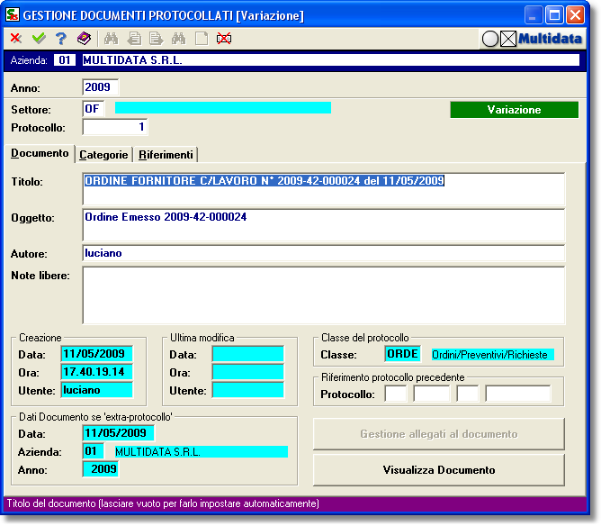This screenshot has height=526, width=601.
Task: Go to next document page icon
Action: [x=156, y=39]
